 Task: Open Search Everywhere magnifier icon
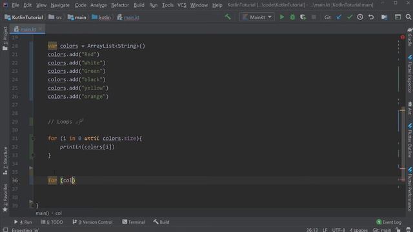click(408, 17)
